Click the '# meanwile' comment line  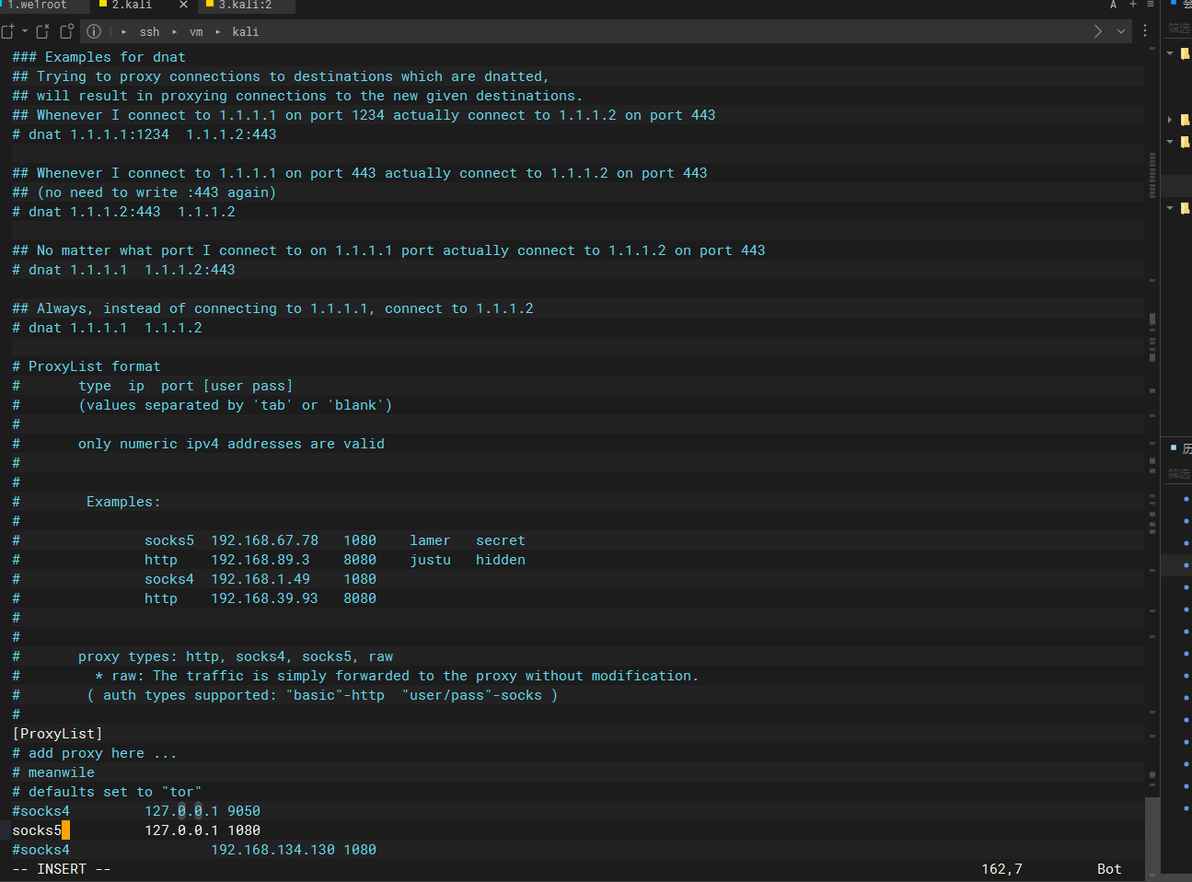pyautogui.click(x=53, y=772)
